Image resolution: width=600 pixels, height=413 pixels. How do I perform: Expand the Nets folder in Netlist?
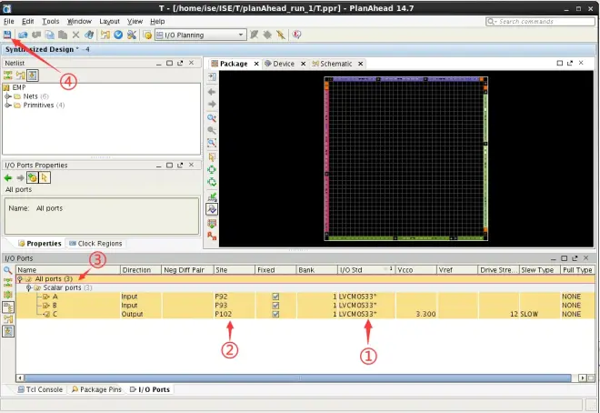(x=8, y=96)
